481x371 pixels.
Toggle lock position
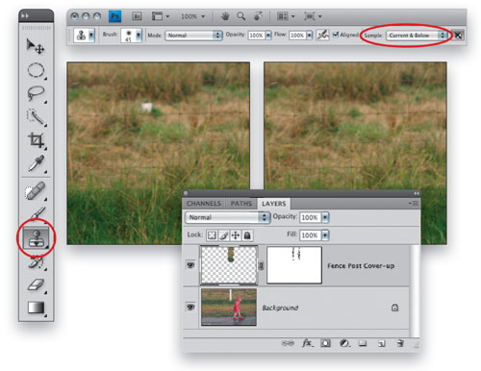click(x=236, y=235)
